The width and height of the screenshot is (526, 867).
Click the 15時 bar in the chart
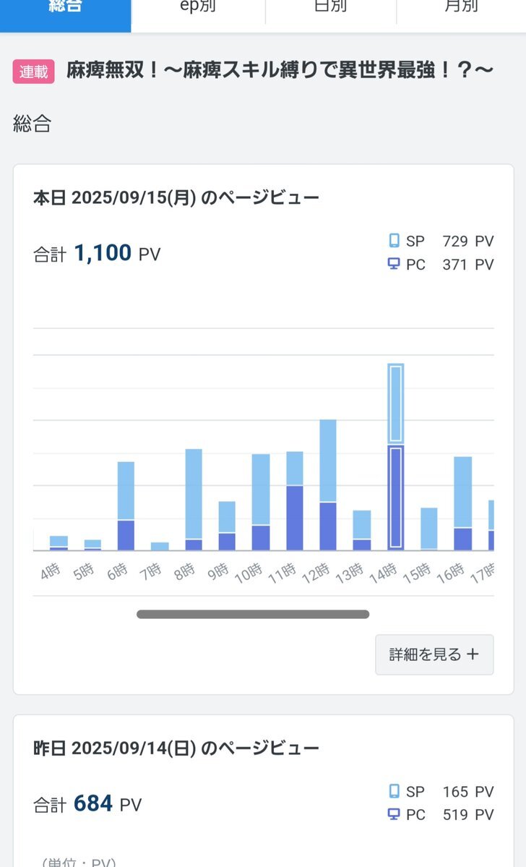pyautogui.click(x=429, y=529)
